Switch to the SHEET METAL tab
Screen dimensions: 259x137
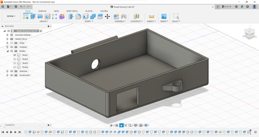[x=72, y=11]
